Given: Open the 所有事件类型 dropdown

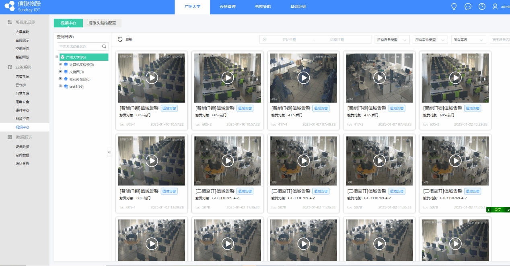Looking at the screenshot, I should 430,40.
